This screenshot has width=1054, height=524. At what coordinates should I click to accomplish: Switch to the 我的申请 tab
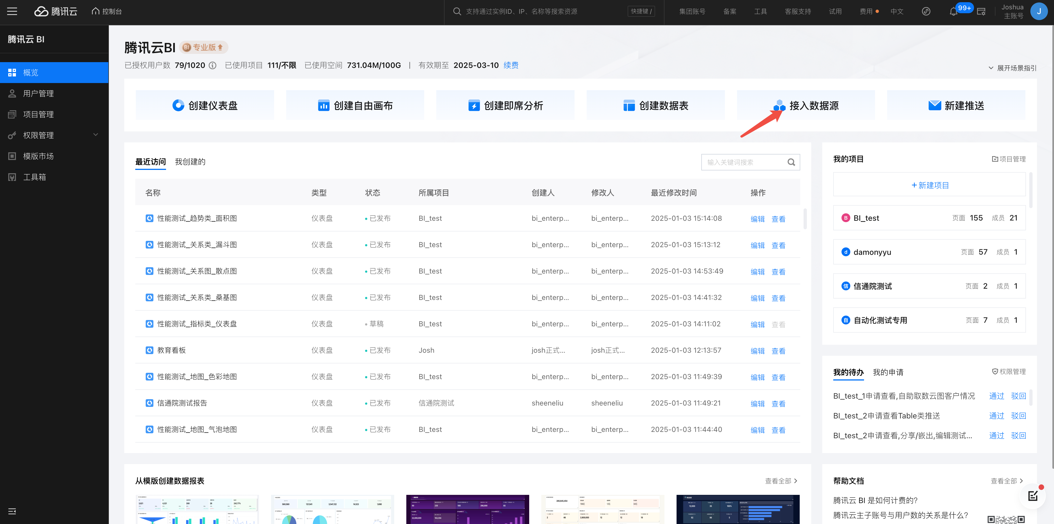[x=888, y=372]
